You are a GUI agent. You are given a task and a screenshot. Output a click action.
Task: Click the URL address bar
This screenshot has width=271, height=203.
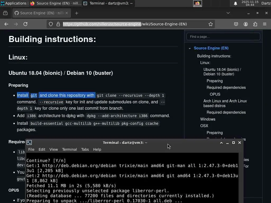(125, 24)
